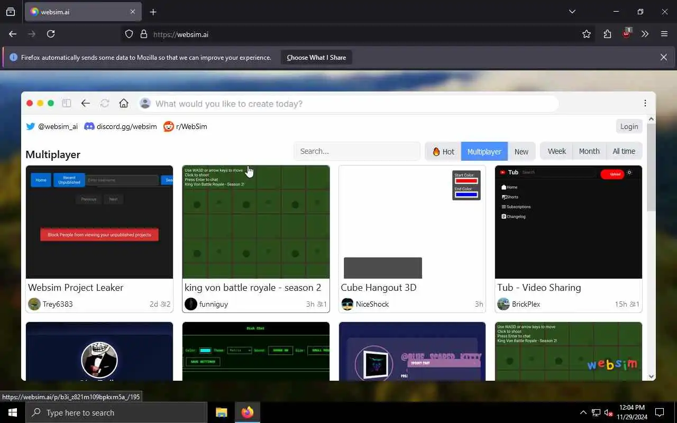Select the Multiplayer tab
Viewport: 677px width, 423px height.
point(484,151)
